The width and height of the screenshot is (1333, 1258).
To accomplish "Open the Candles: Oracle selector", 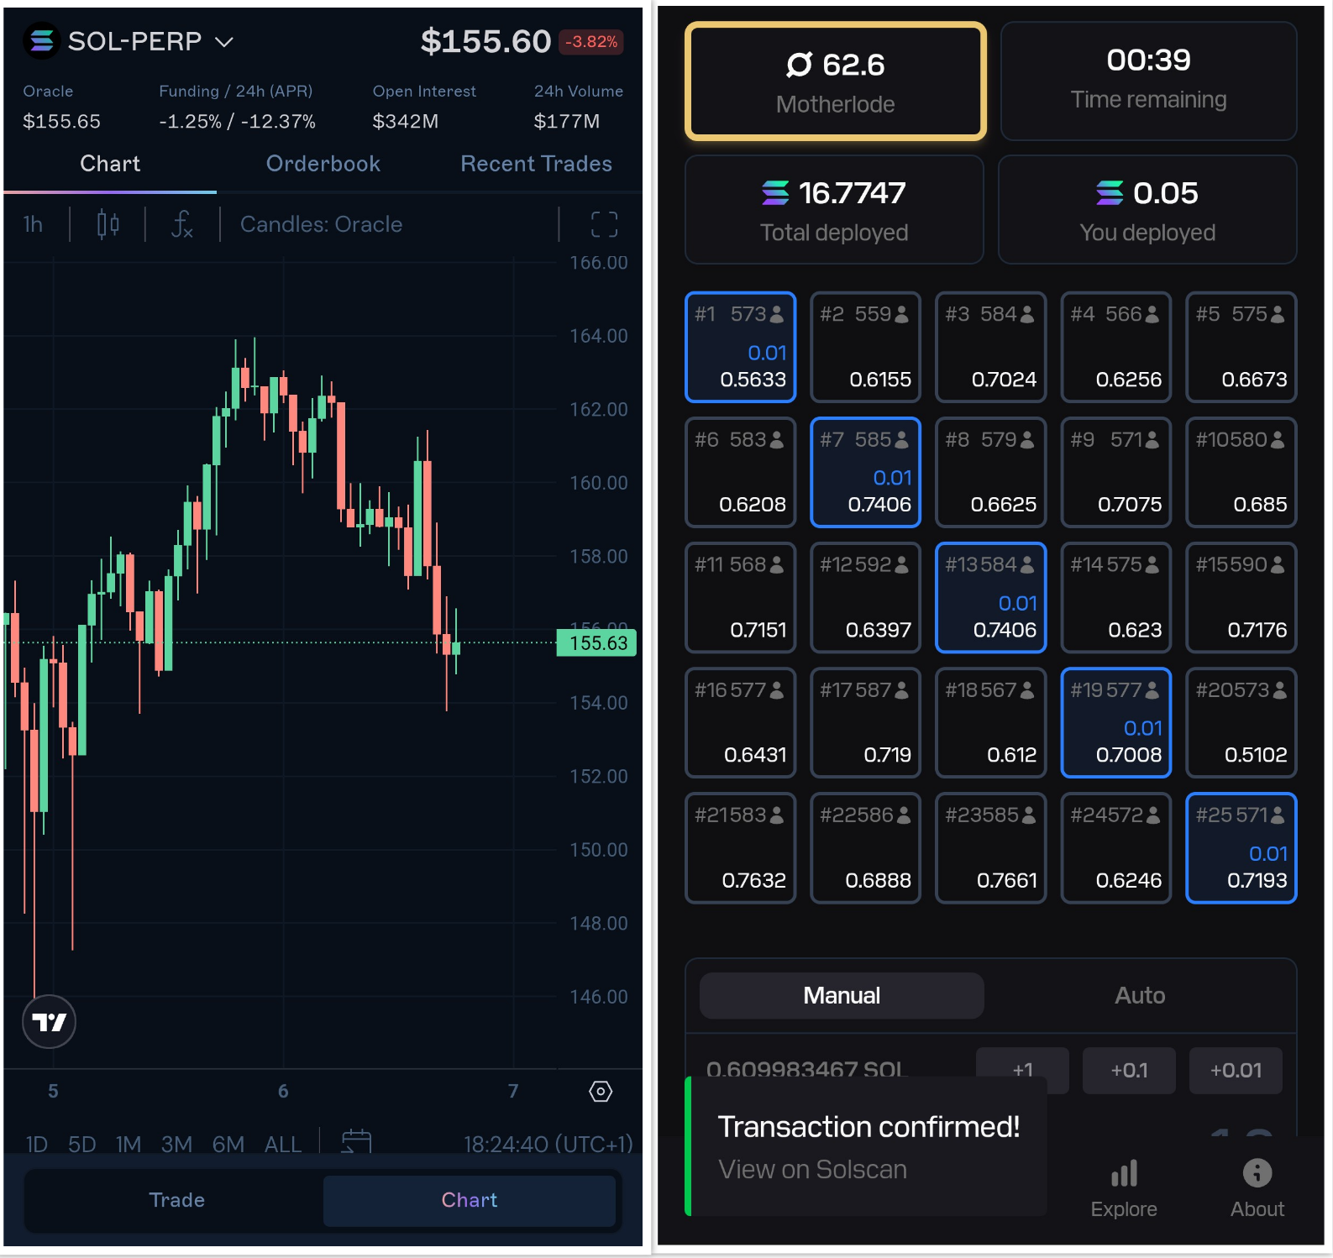I will (321, 224).
